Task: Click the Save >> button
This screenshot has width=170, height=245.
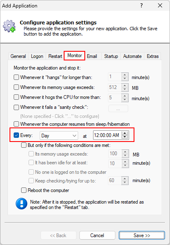Action: pyautogui.click(x=142, y=235)
